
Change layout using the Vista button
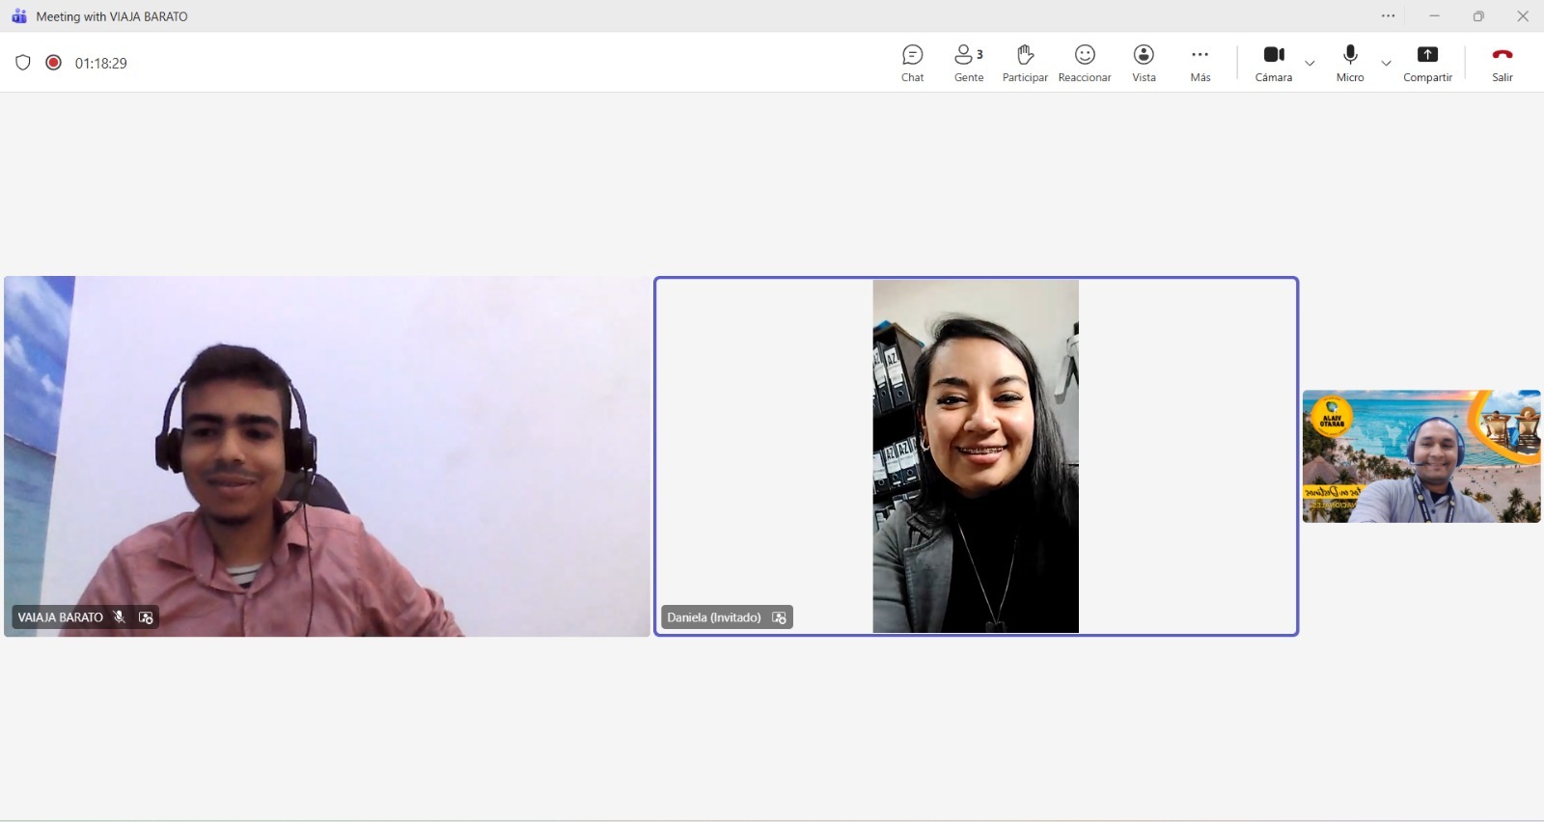pos(1144,63)
